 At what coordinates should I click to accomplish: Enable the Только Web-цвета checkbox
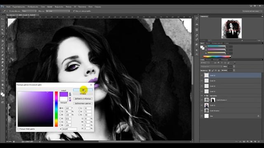click(x=19, y=129)
